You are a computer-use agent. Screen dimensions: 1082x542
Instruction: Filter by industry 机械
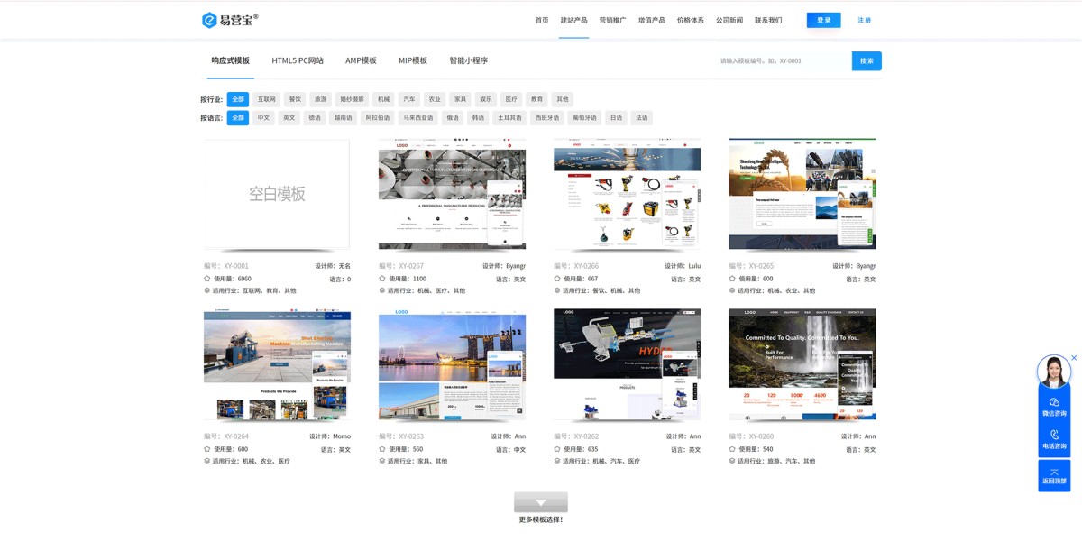[384, 99]
